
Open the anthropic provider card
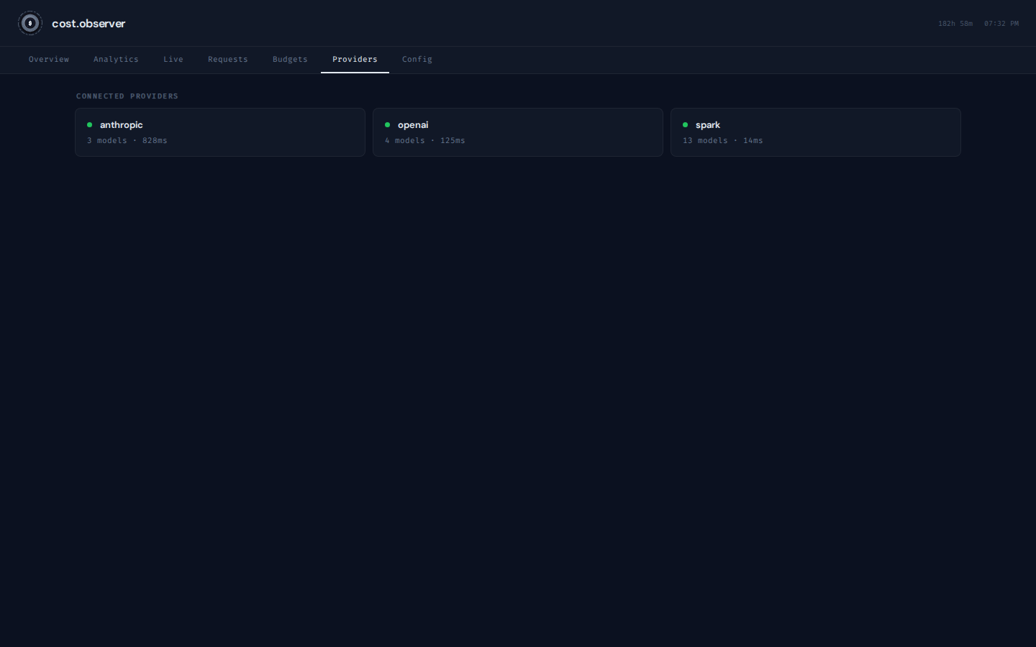(x=220, y=132)
